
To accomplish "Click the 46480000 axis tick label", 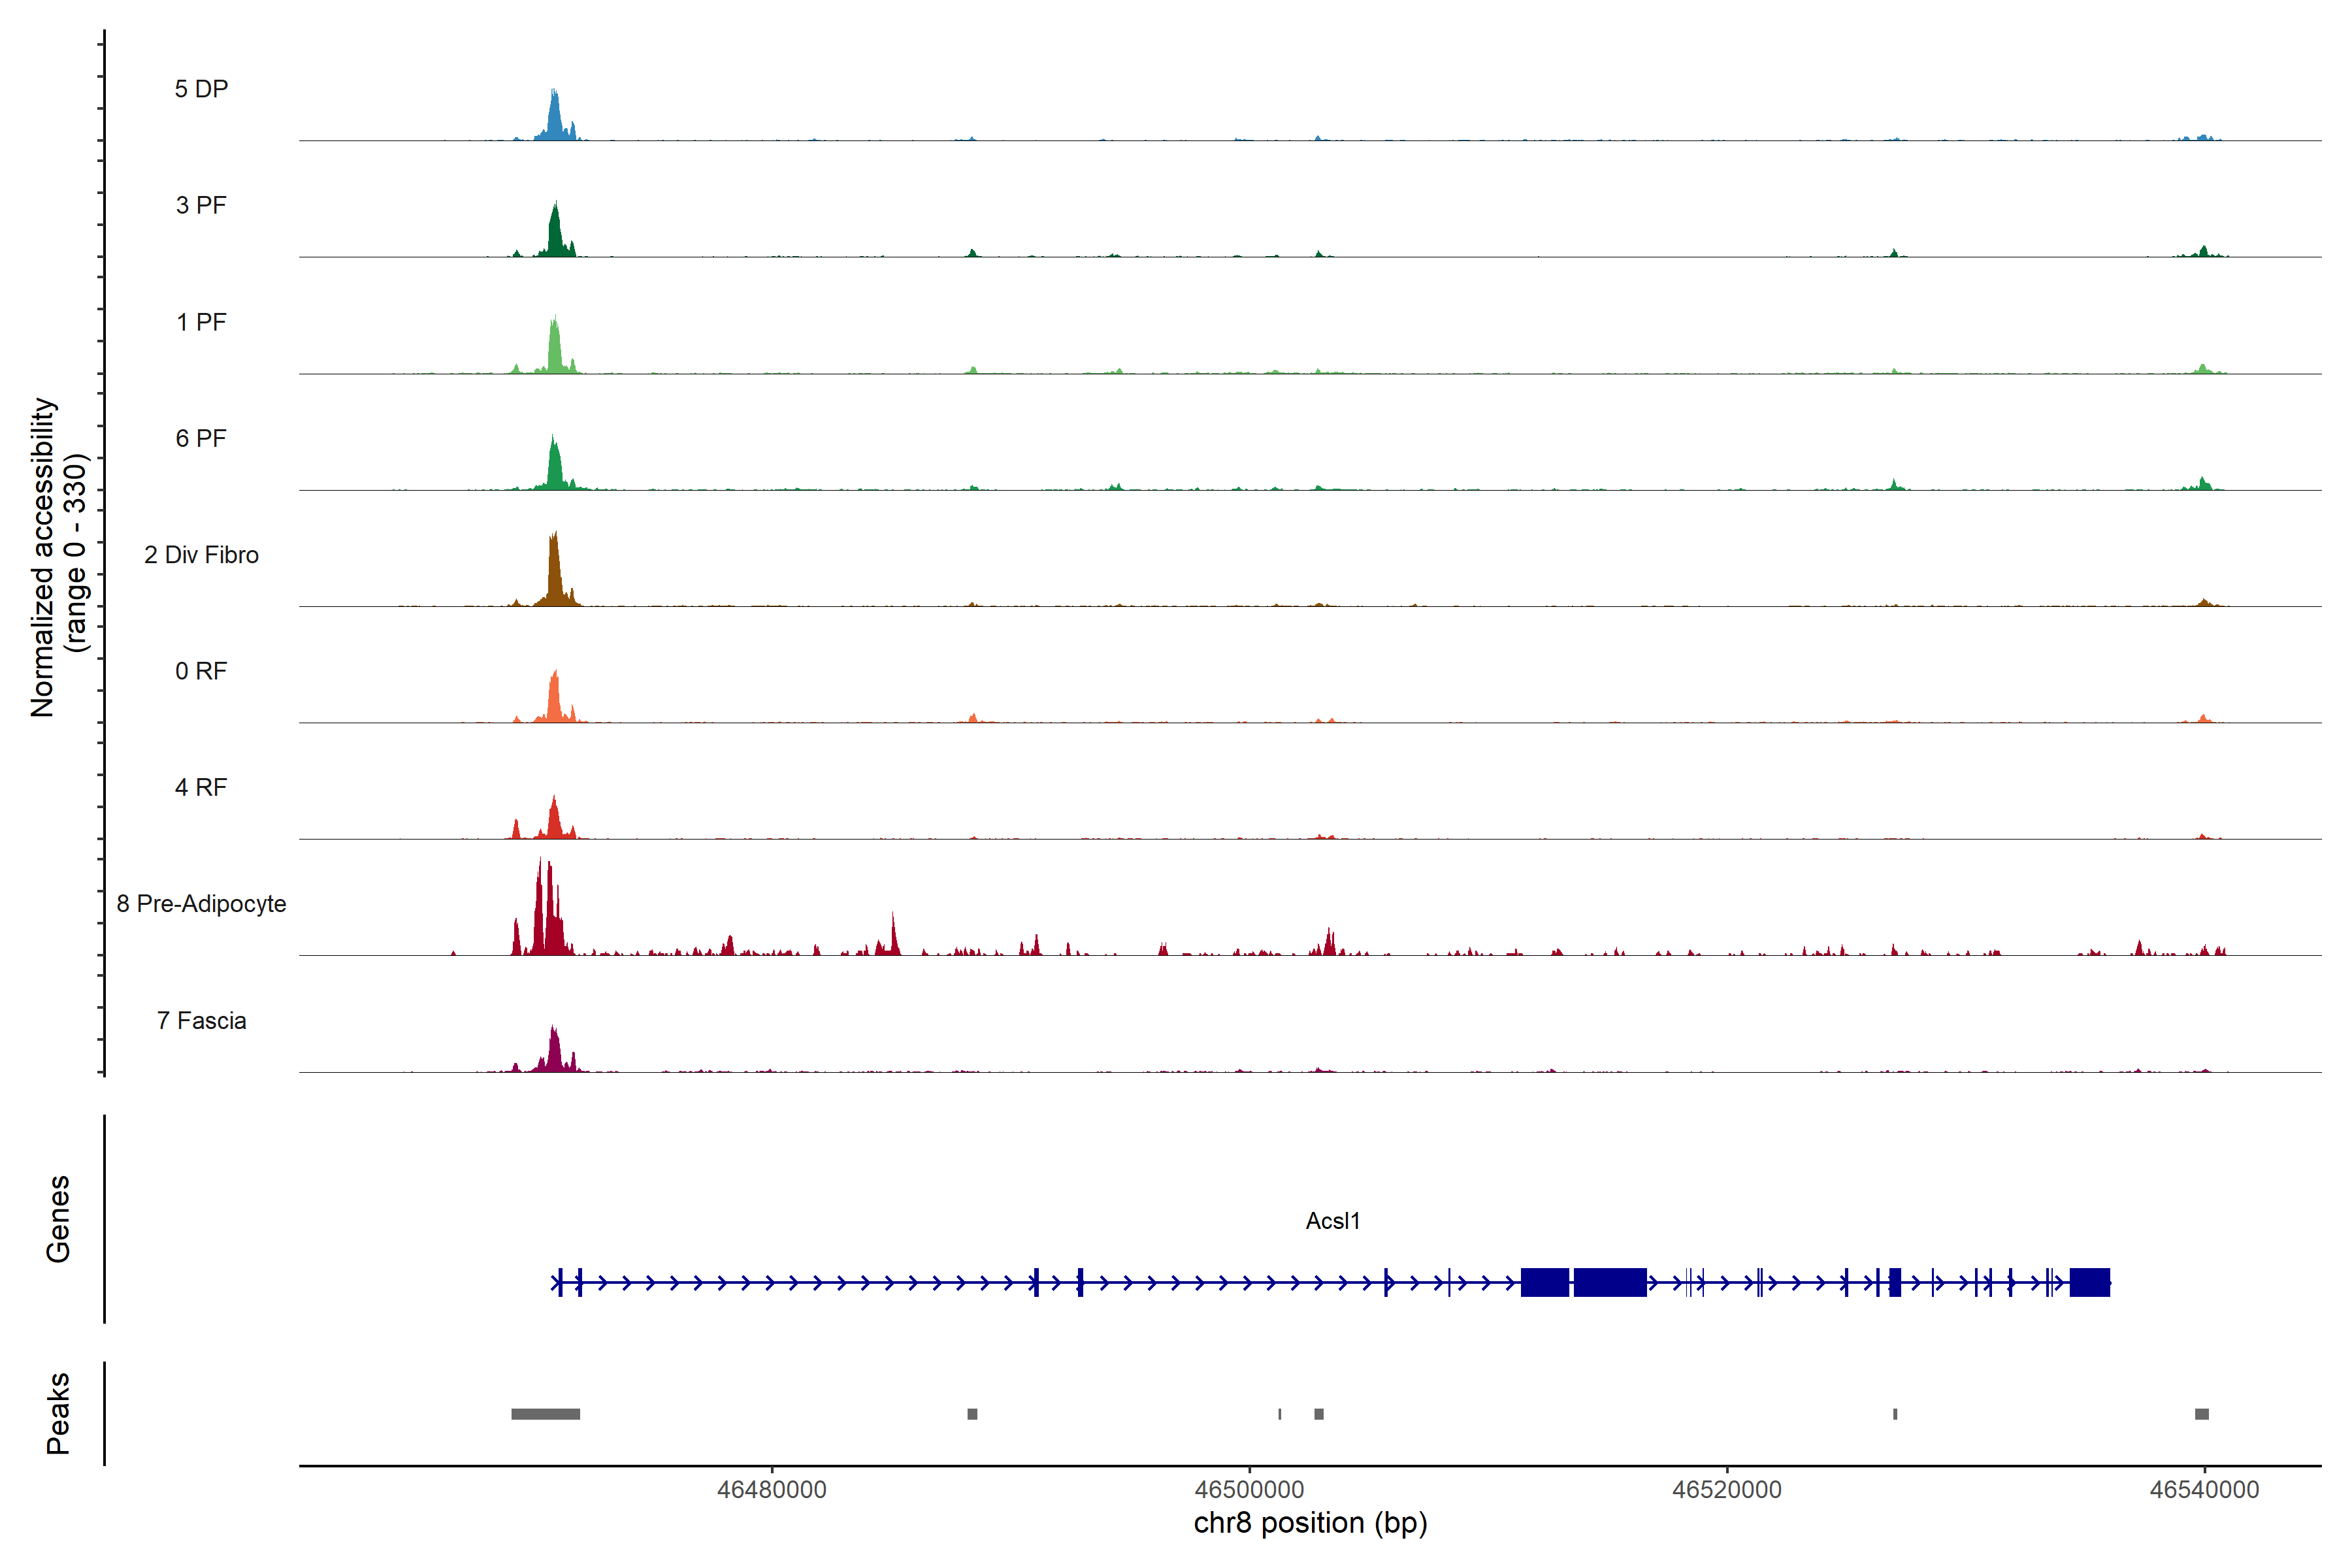I will coord(771,1490).
